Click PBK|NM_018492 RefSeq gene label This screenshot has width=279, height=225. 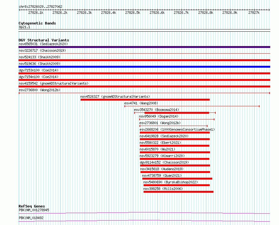tap(31, 218)
